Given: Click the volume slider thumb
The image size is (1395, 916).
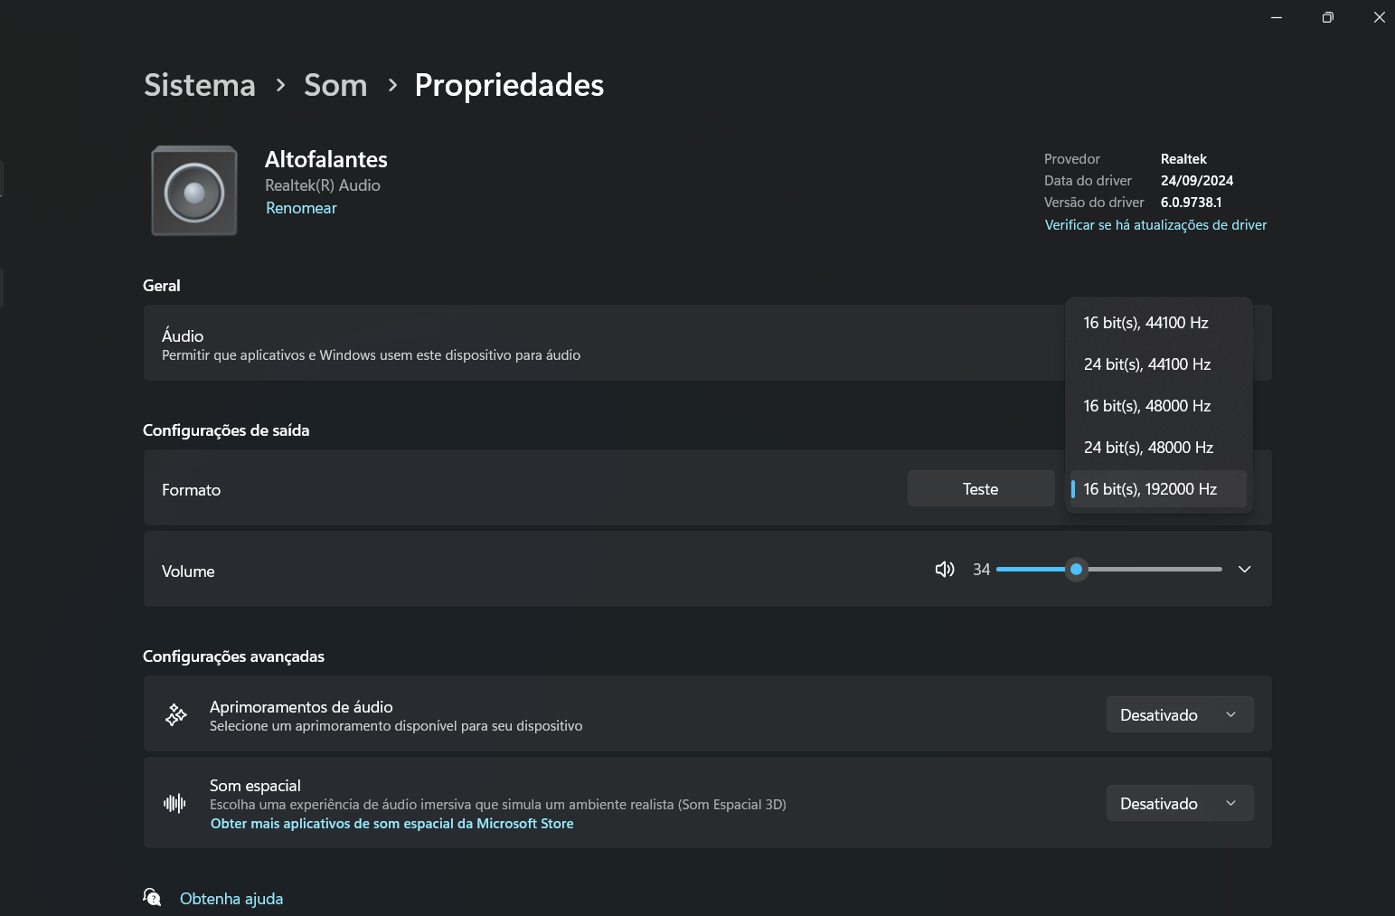Looking at the screenshot, I should tap(1076, 569).
